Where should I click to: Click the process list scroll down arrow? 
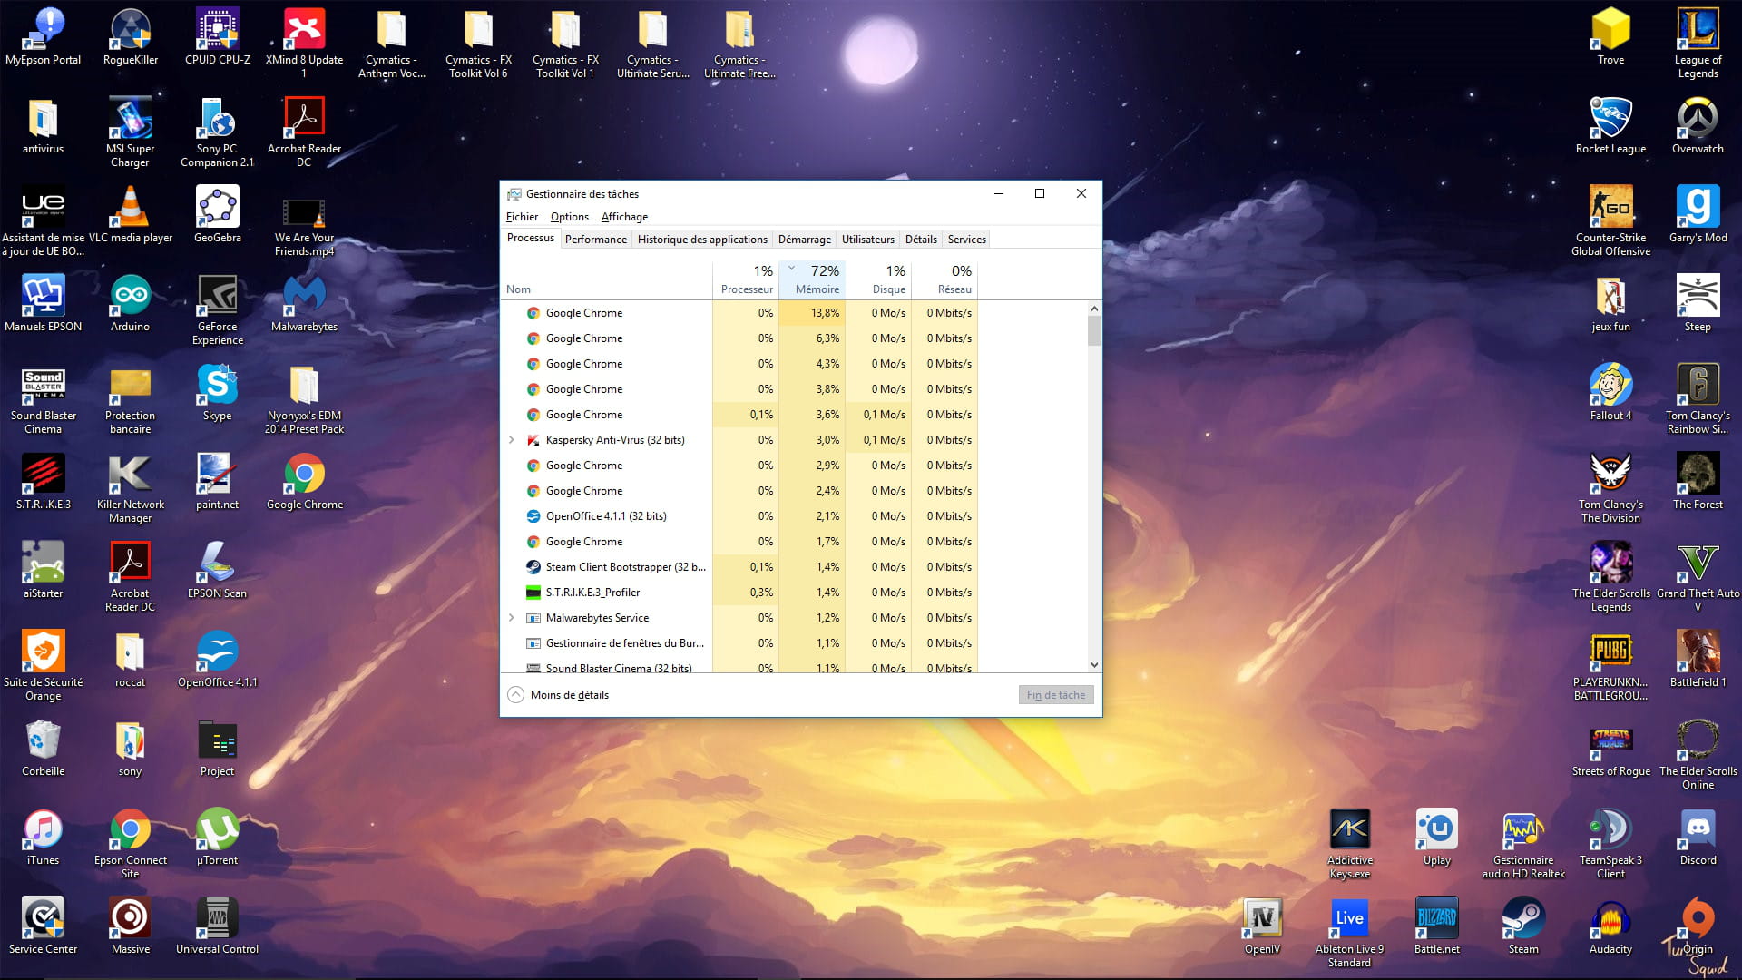[1094, 665]
